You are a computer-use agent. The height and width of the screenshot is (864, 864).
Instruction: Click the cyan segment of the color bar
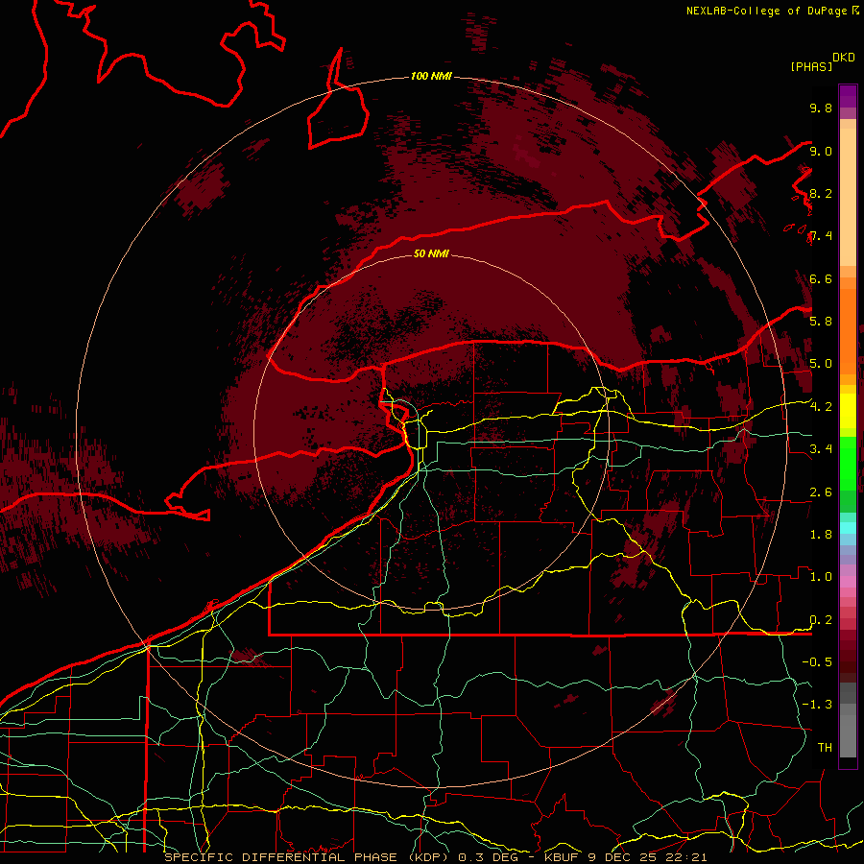point(848,527)
